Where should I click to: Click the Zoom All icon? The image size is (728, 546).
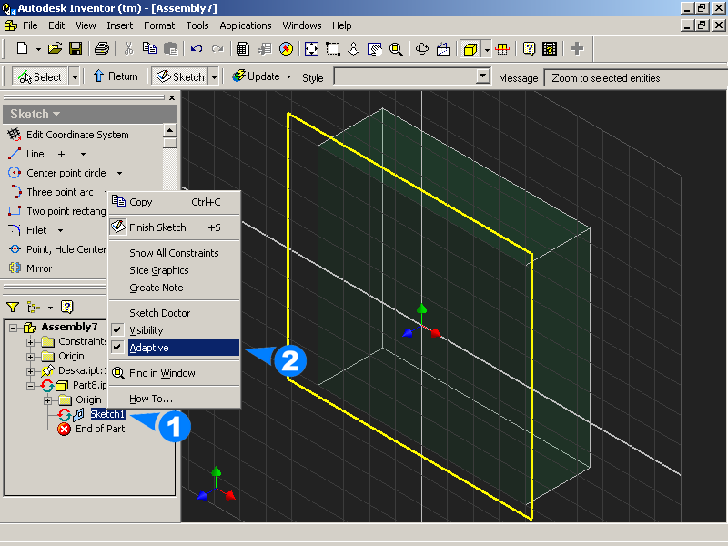coord(311,48)
